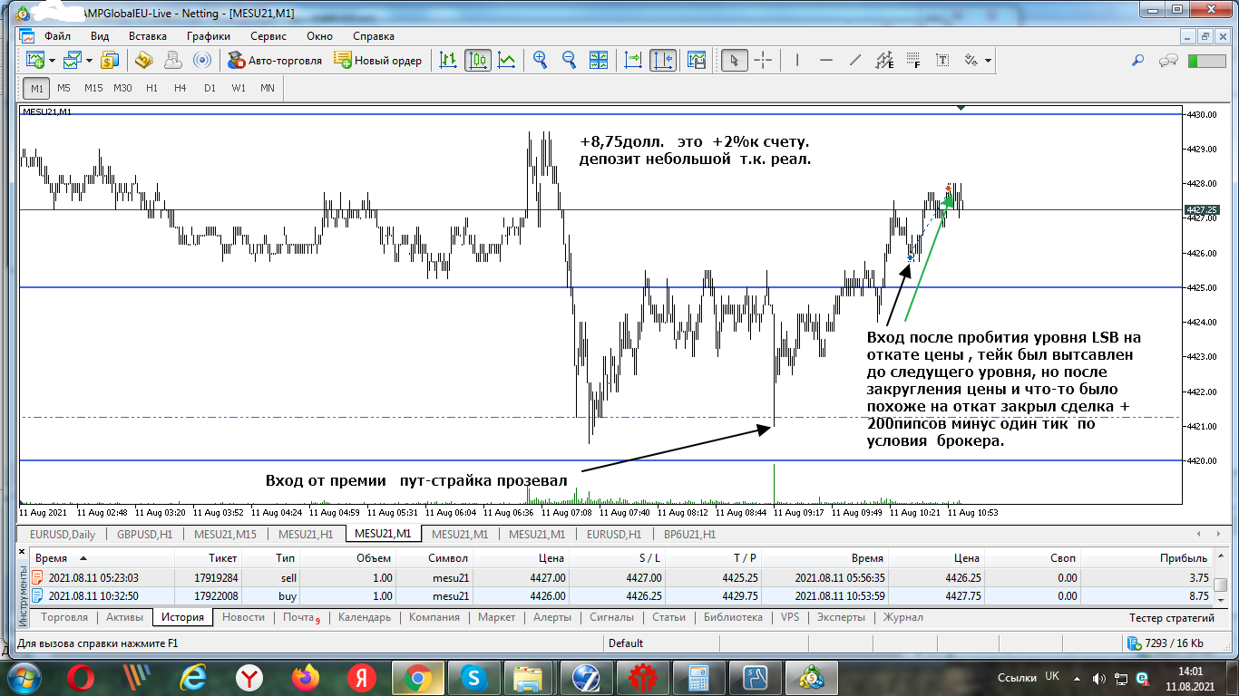Pick the vertical line drawing tool
The width and height of the screenshot is (1239, 696).
click(x=797, y=61)
